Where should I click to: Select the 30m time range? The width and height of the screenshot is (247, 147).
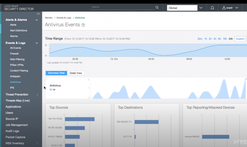[199, 39]
